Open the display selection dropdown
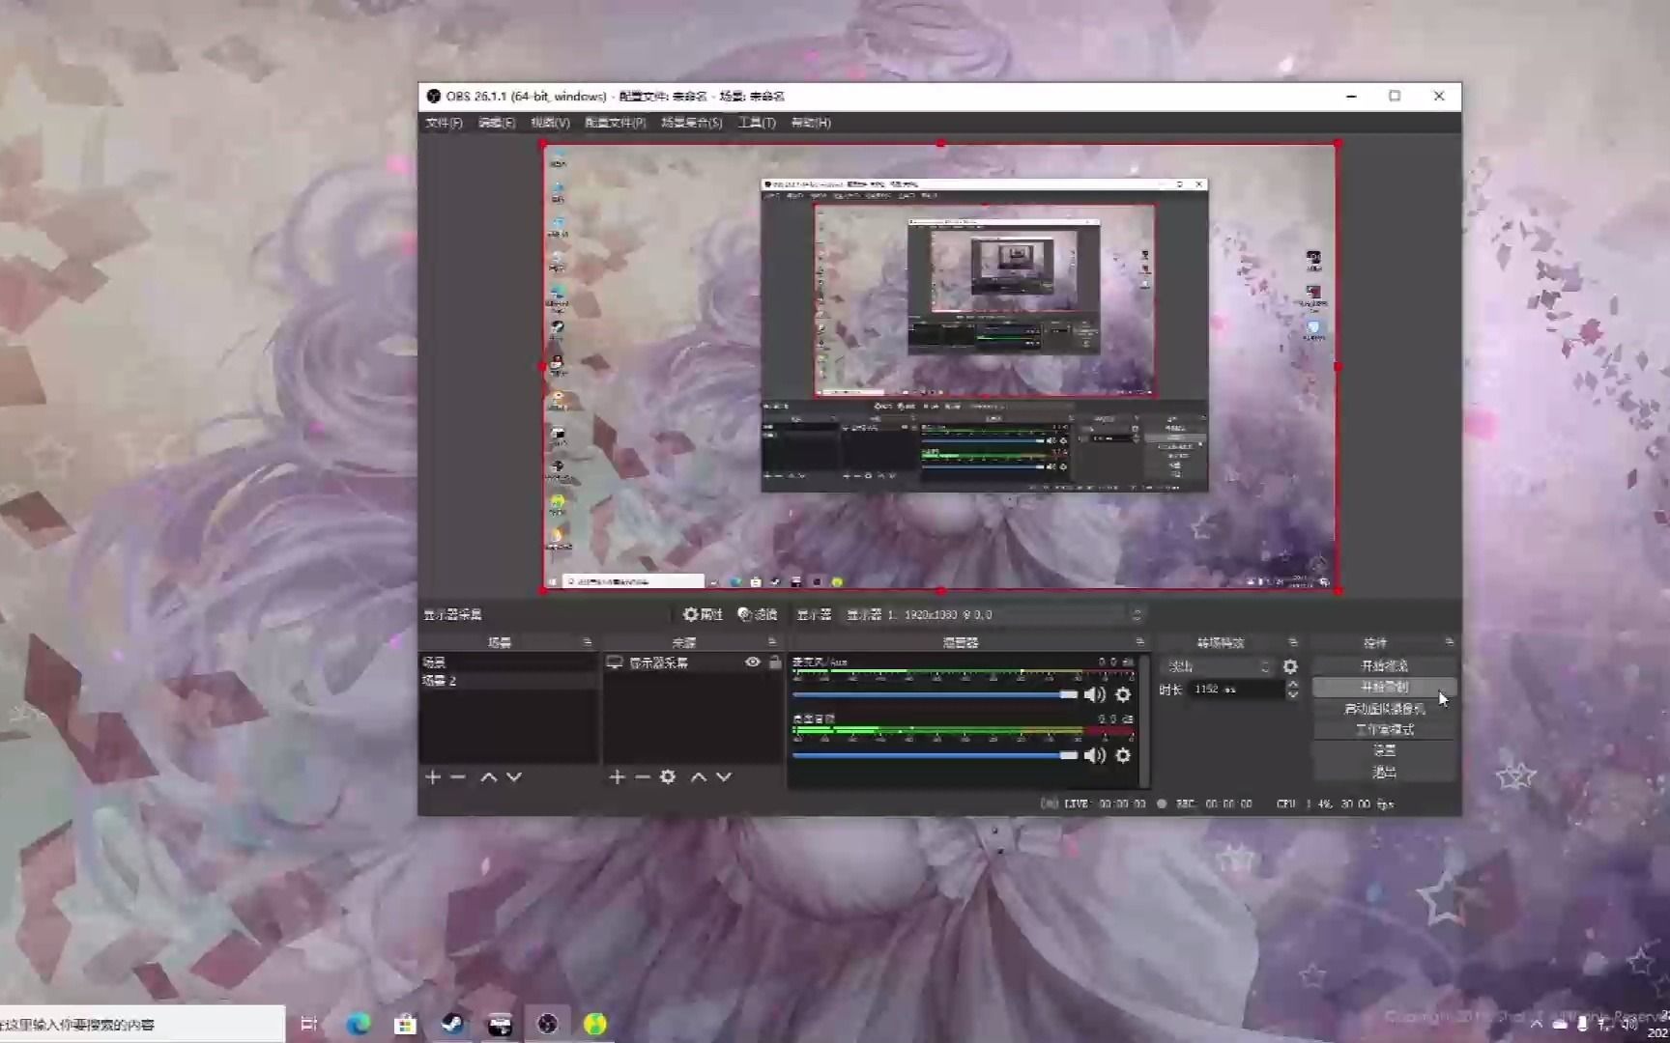1670x1043 pixels. click(994, 614)
